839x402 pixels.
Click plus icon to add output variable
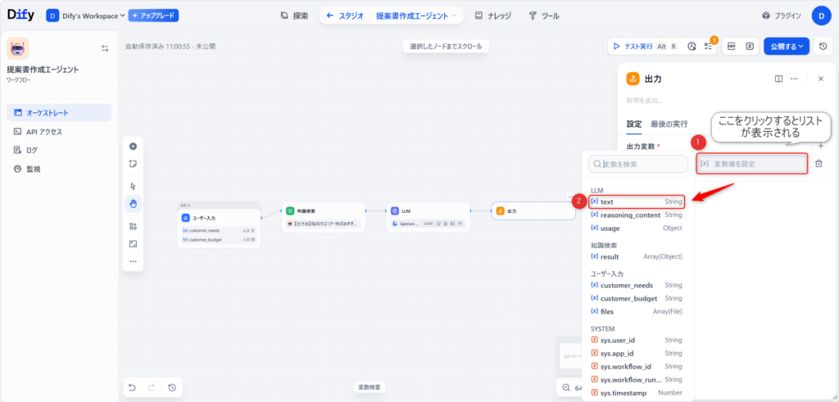coord(821,146)
